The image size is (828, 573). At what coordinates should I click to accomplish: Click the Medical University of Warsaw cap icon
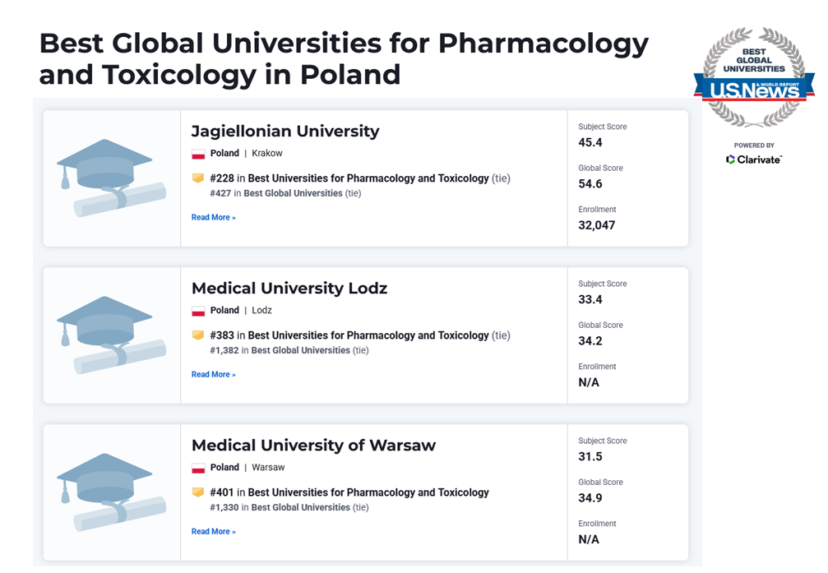[x=112, y=492]
